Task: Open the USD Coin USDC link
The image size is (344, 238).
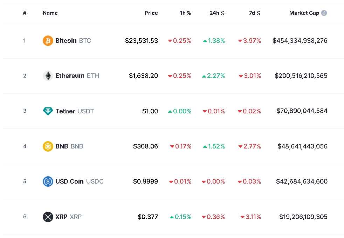Action: (79, 181)
